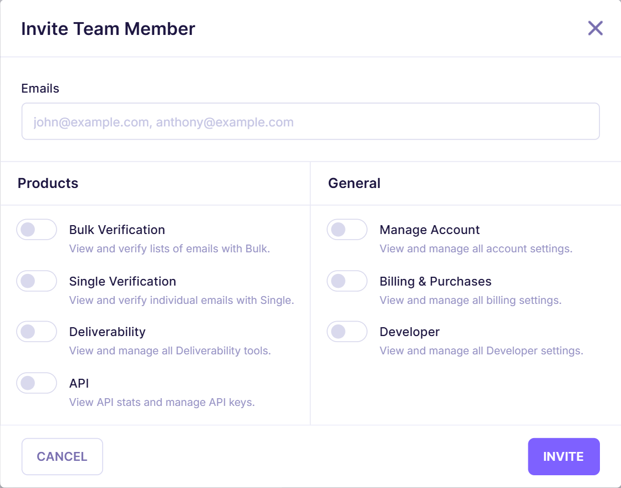Click the Cancel button
Screen dimensions: 621x488
click(62, 456)
